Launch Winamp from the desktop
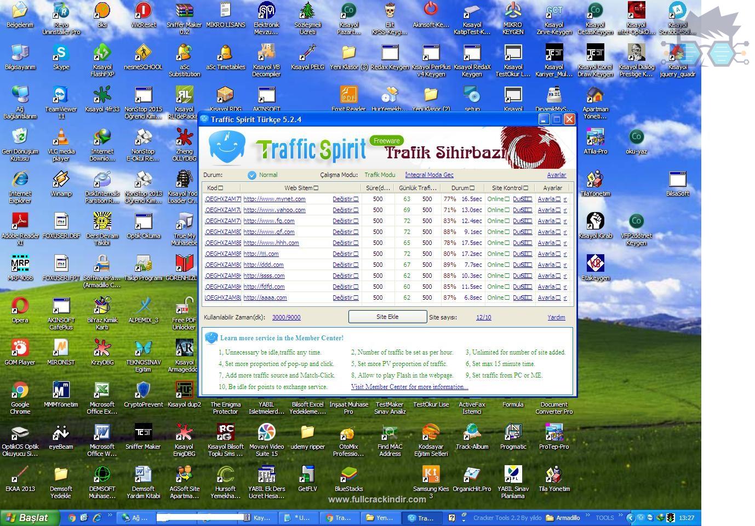Viewport: 755px width, 526px height. pyautogui.click(x=61, y=184)
